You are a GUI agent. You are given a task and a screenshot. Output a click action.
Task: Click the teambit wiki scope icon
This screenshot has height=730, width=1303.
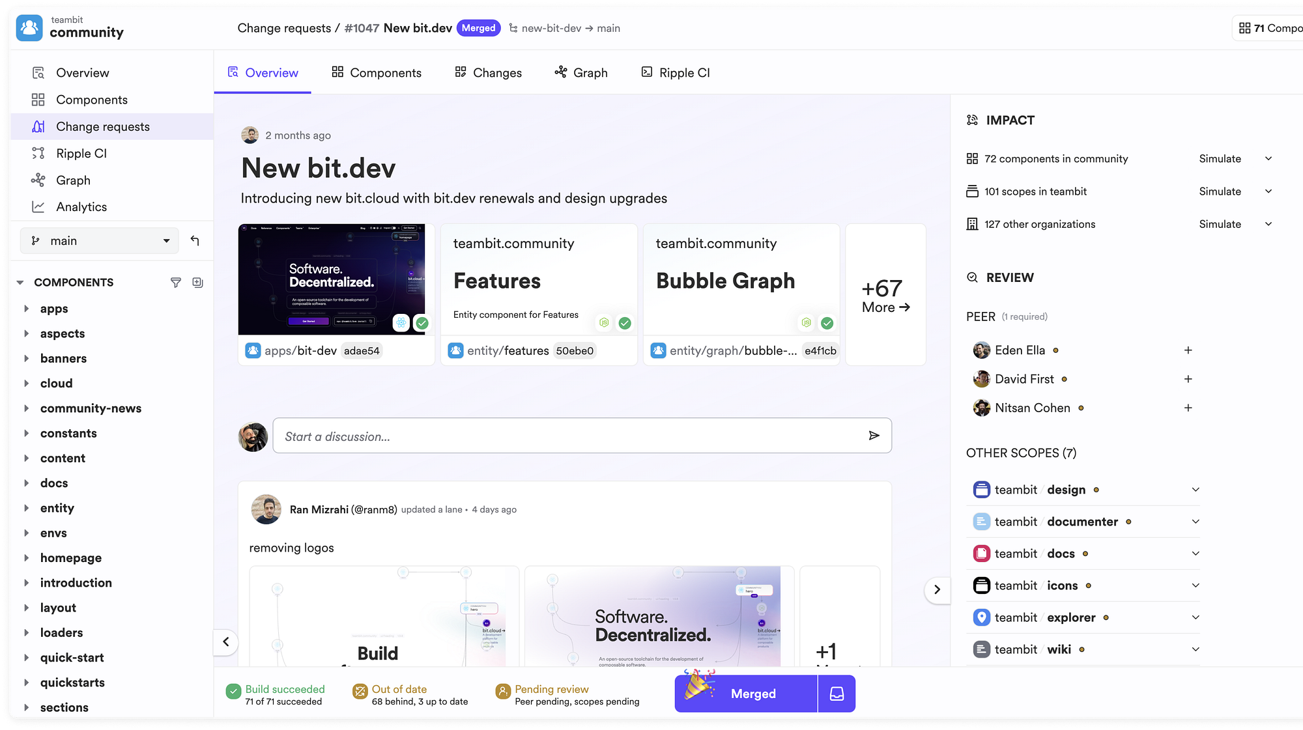982,649
